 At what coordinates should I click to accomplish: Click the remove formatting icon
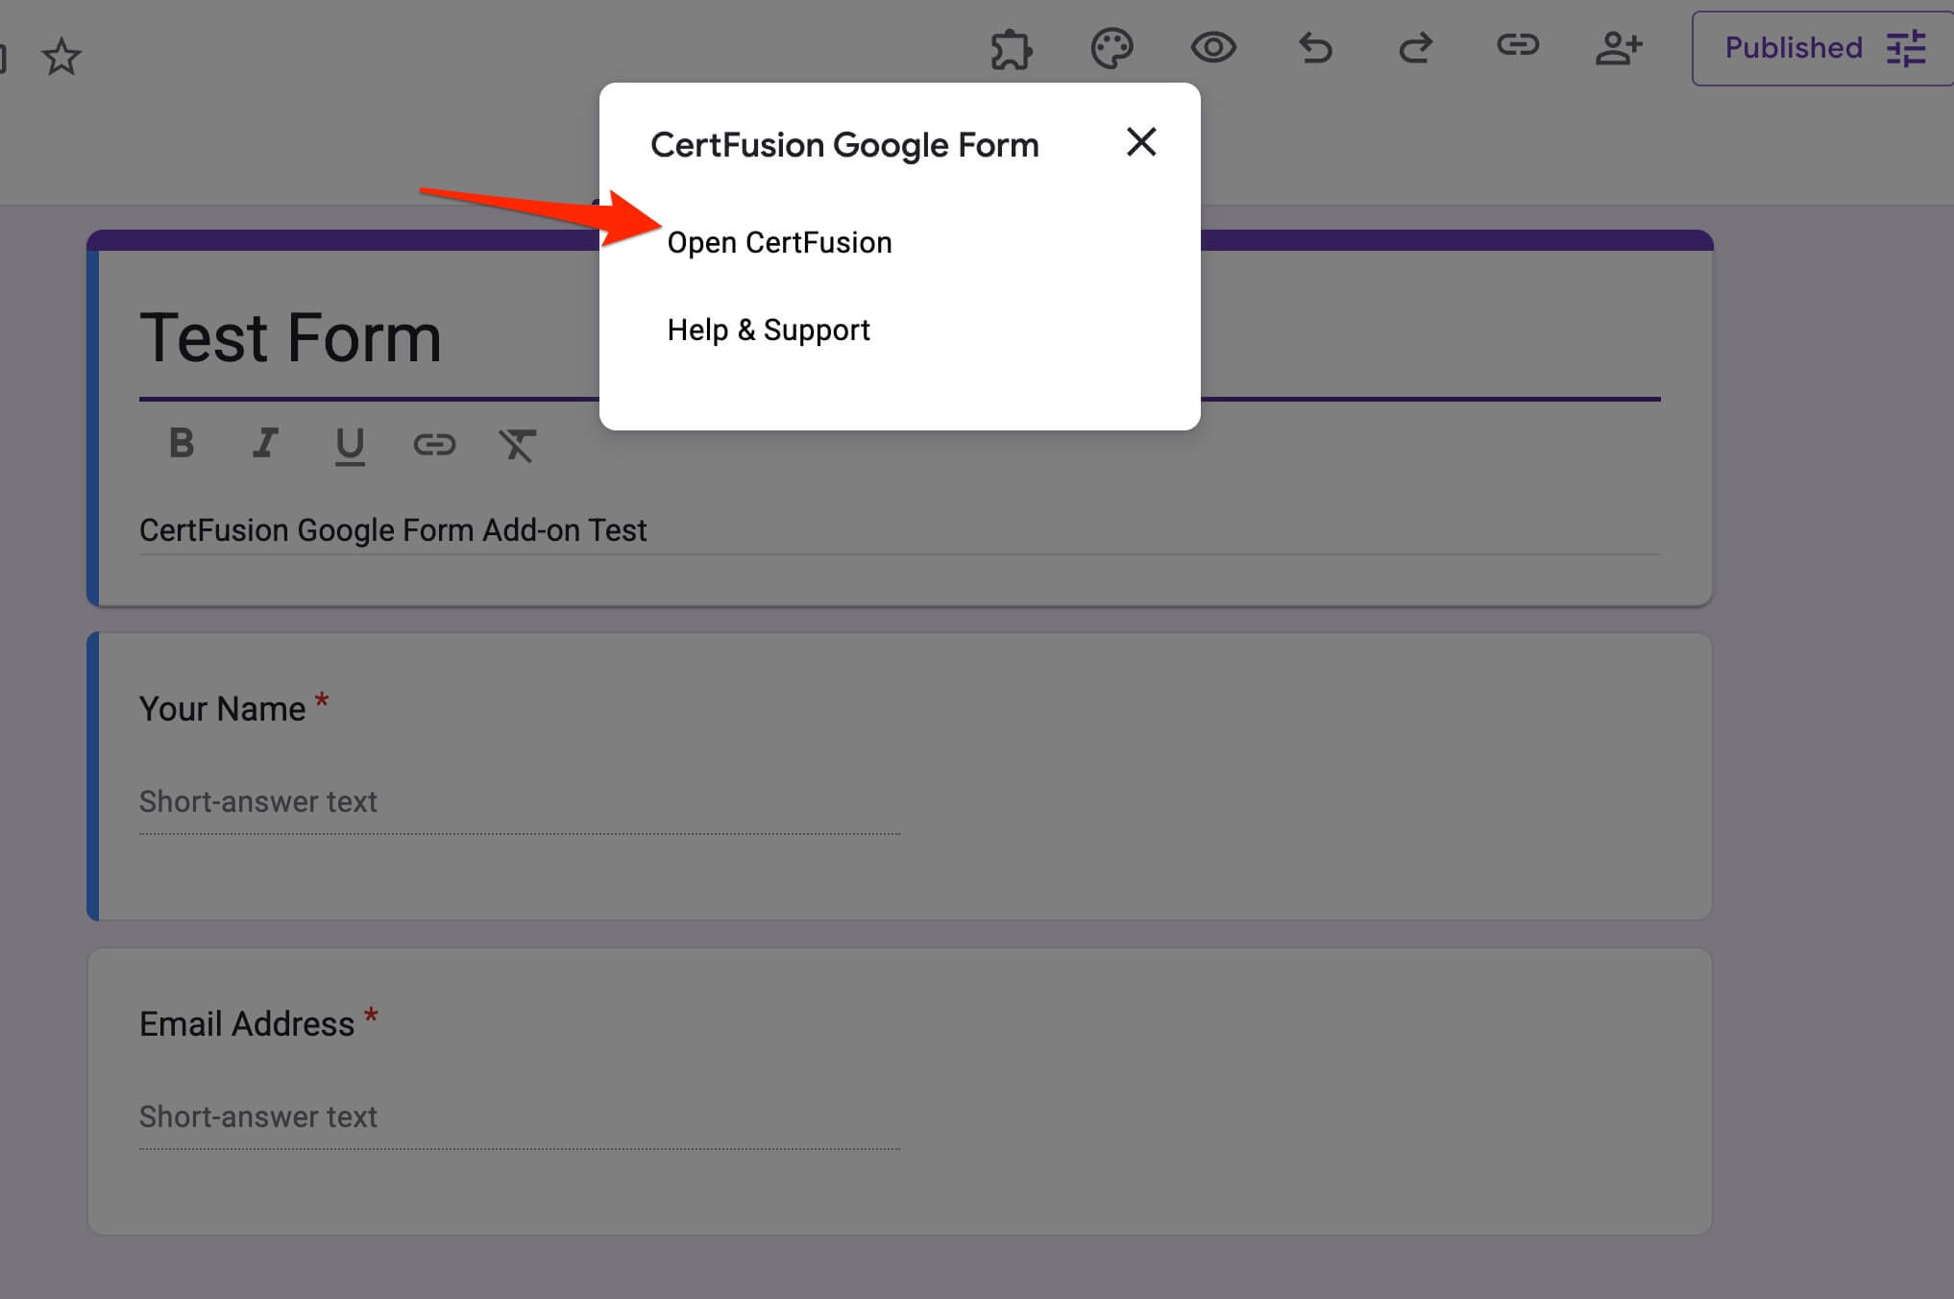(x=517, y=445)
